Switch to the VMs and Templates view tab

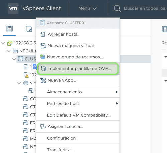pos(29,29)
